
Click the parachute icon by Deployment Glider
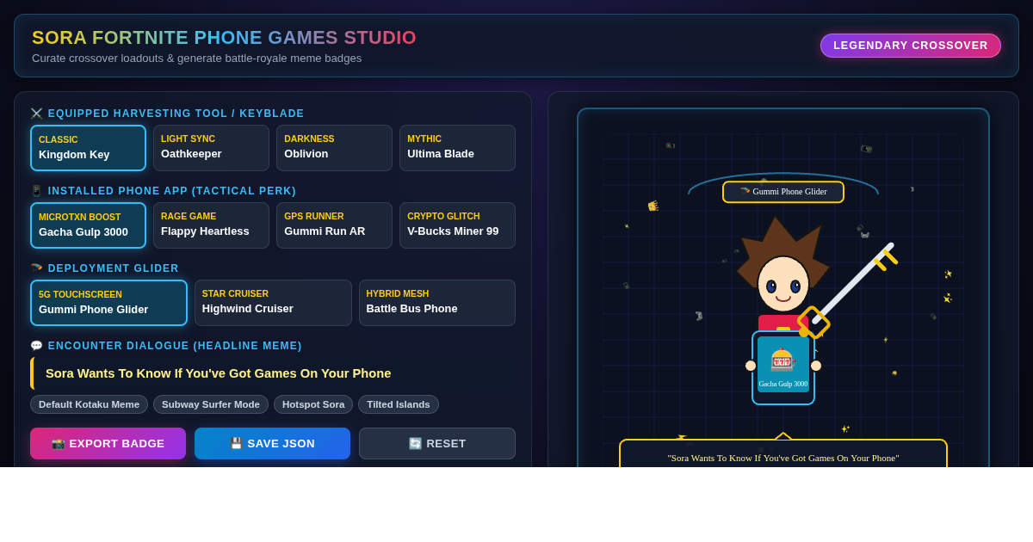click(36, 268)
